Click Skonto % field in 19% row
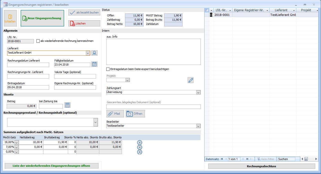 pyautogui.click(x=72, y=142)
